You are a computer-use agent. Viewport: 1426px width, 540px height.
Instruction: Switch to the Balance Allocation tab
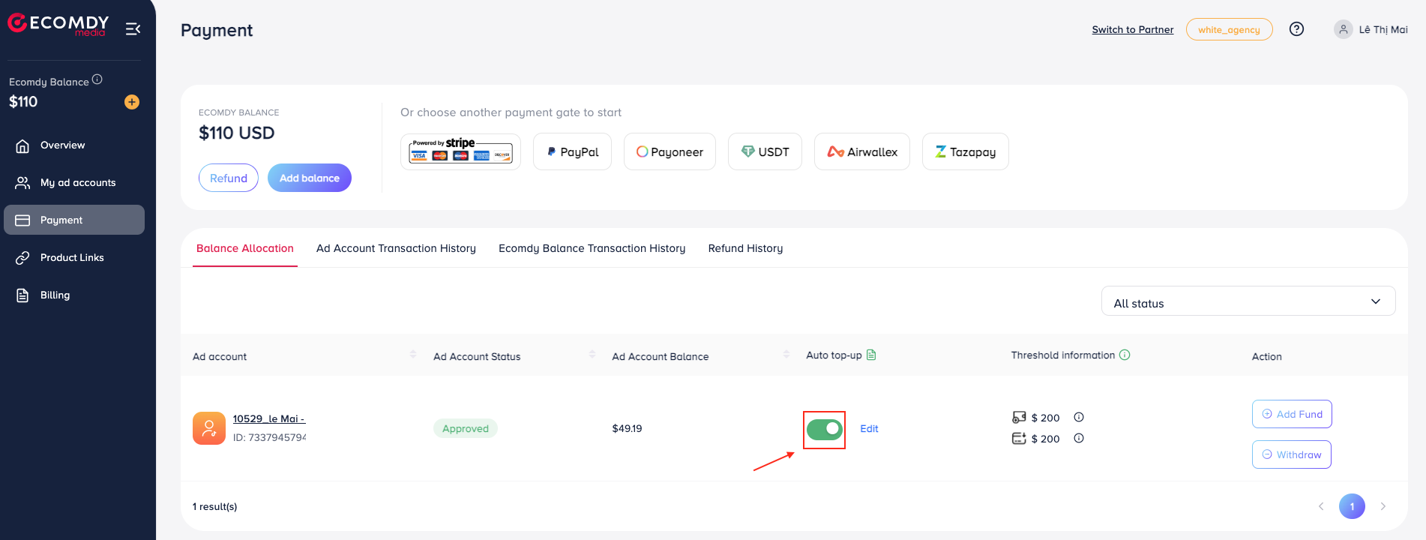click(245, 248)
